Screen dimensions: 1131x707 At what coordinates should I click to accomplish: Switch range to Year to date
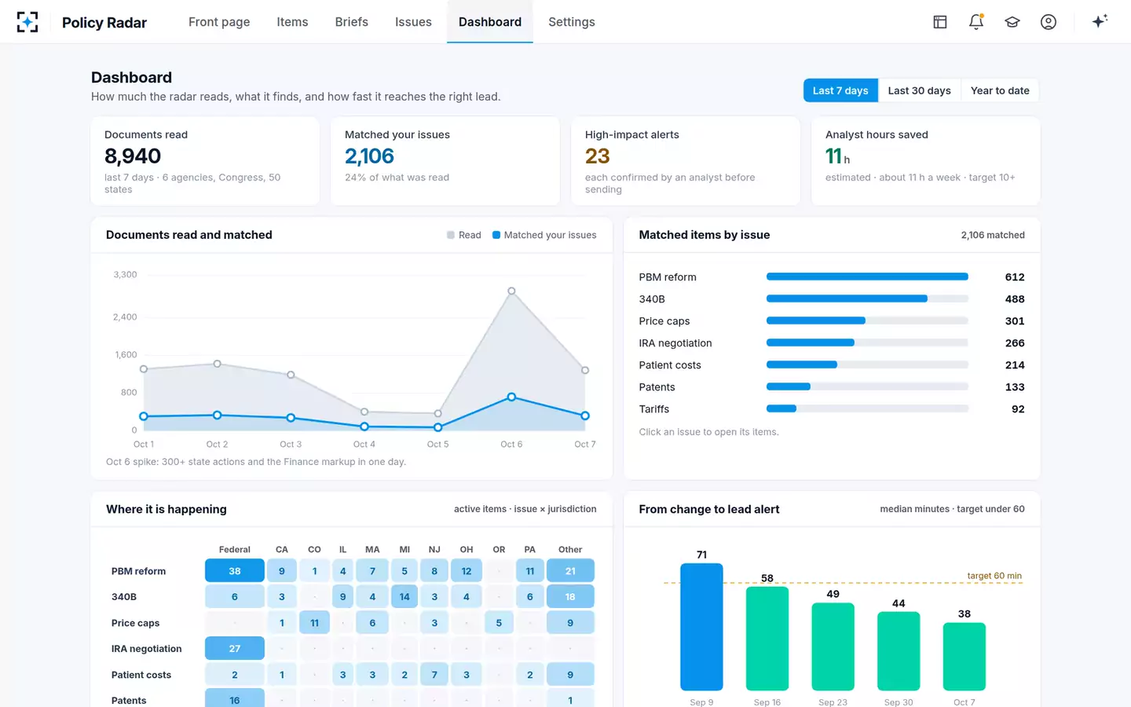tap(1000, 90)
